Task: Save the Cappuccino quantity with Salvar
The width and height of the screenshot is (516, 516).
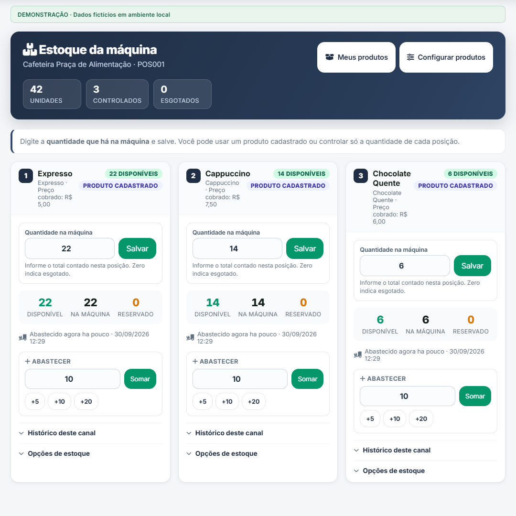Action: (305, 248)
